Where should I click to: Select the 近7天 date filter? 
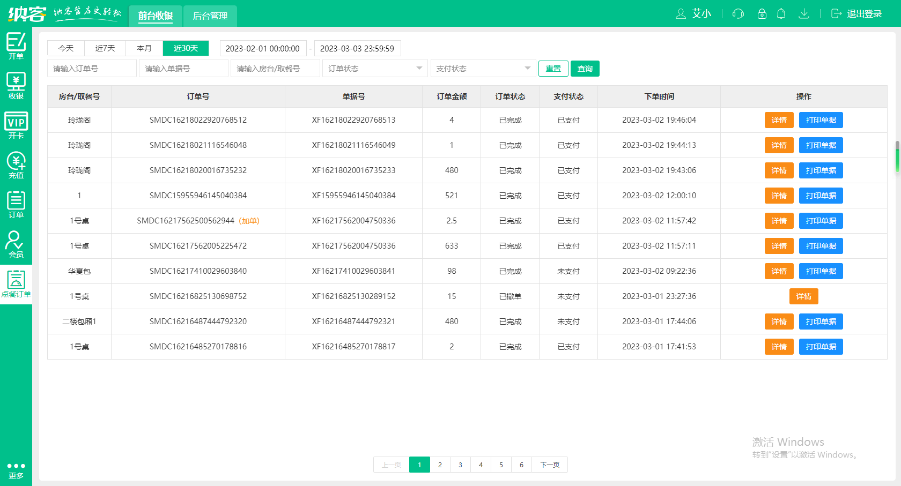point(105,48)
